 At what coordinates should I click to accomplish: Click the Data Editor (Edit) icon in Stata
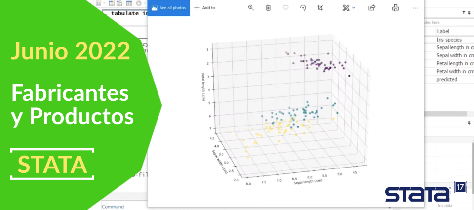(112, 3)
